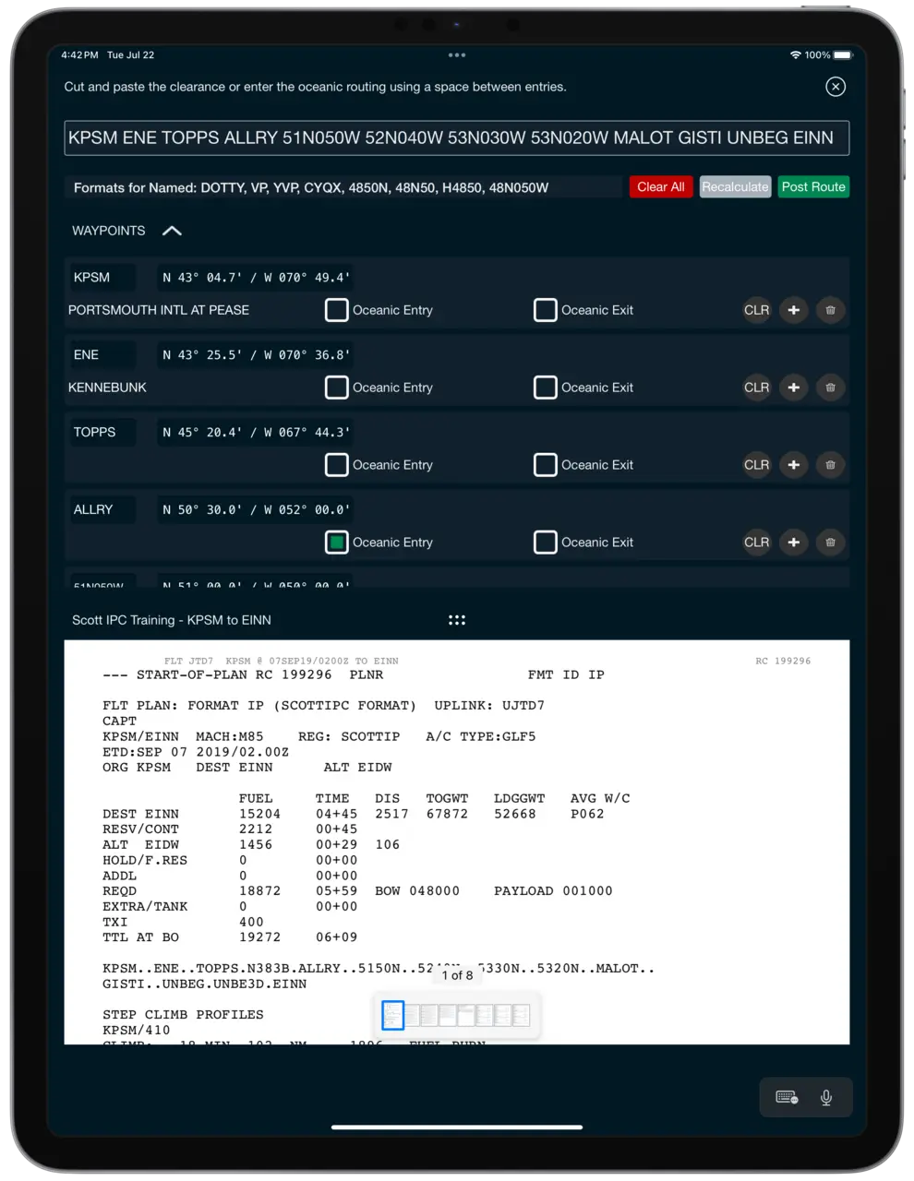Check Oceanic Exit for TOPPS

click(x=546, y=465)
